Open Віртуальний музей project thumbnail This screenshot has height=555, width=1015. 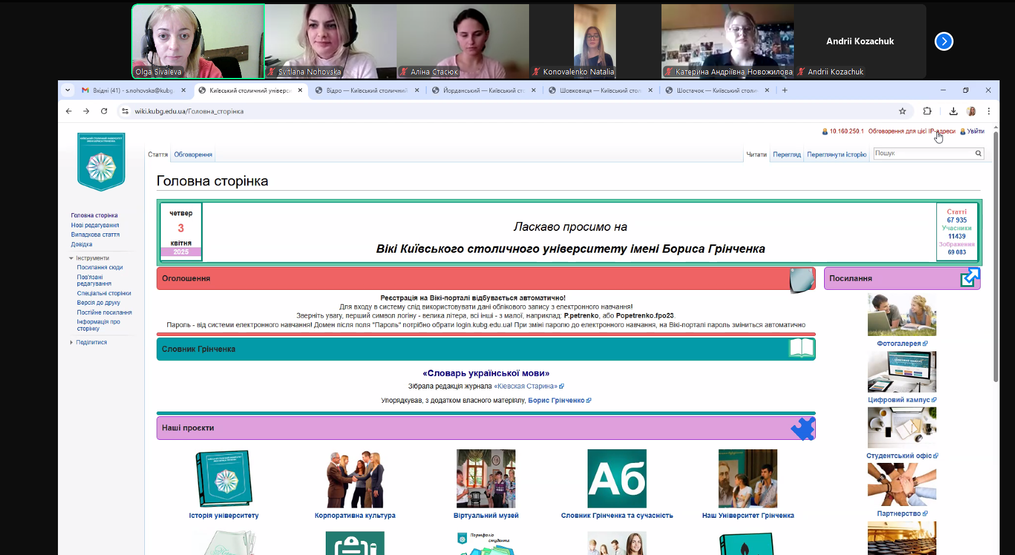(486, 478)
